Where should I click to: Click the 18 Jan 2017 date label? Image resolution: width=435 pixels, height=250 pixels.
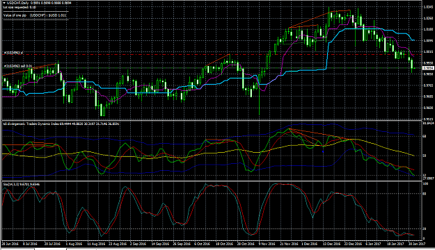(395, 244)
